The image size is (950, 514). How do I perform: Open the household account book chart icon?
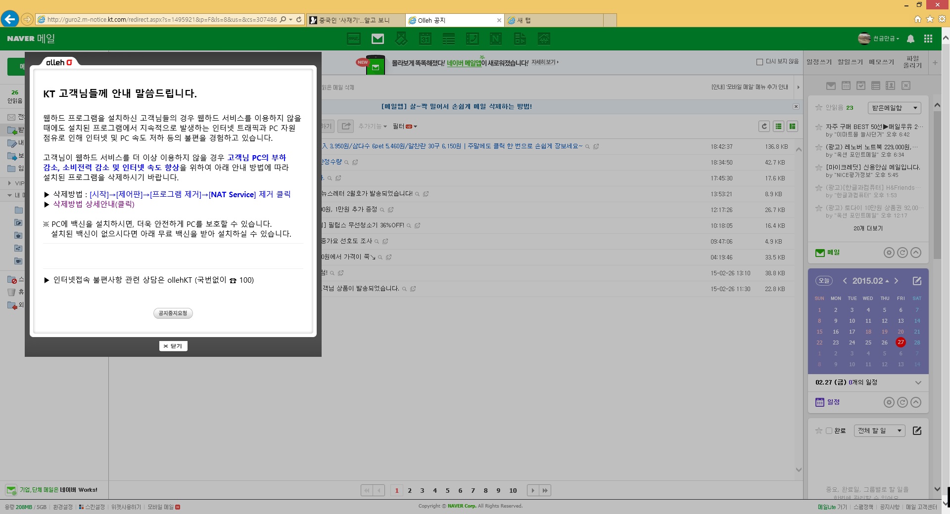click(544, 39)
